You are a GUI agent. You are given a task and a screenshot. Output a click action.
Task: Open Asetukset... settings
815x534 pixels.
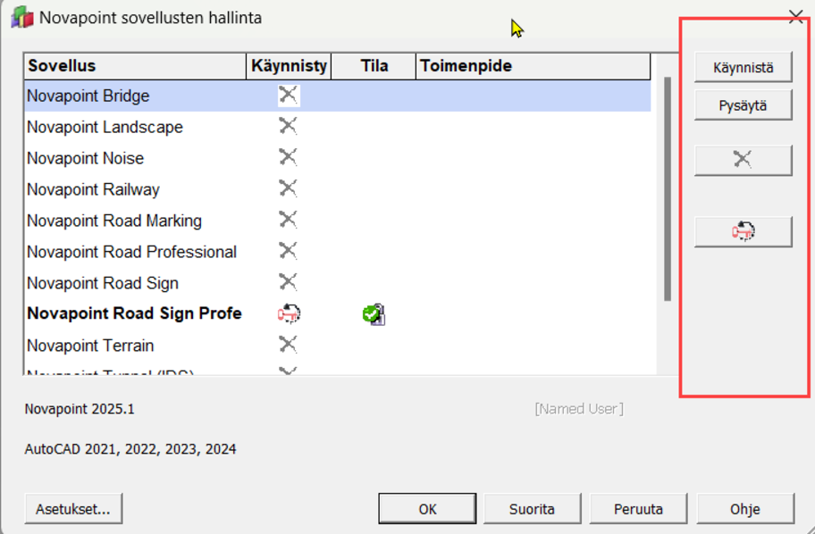tap(73, 509)
